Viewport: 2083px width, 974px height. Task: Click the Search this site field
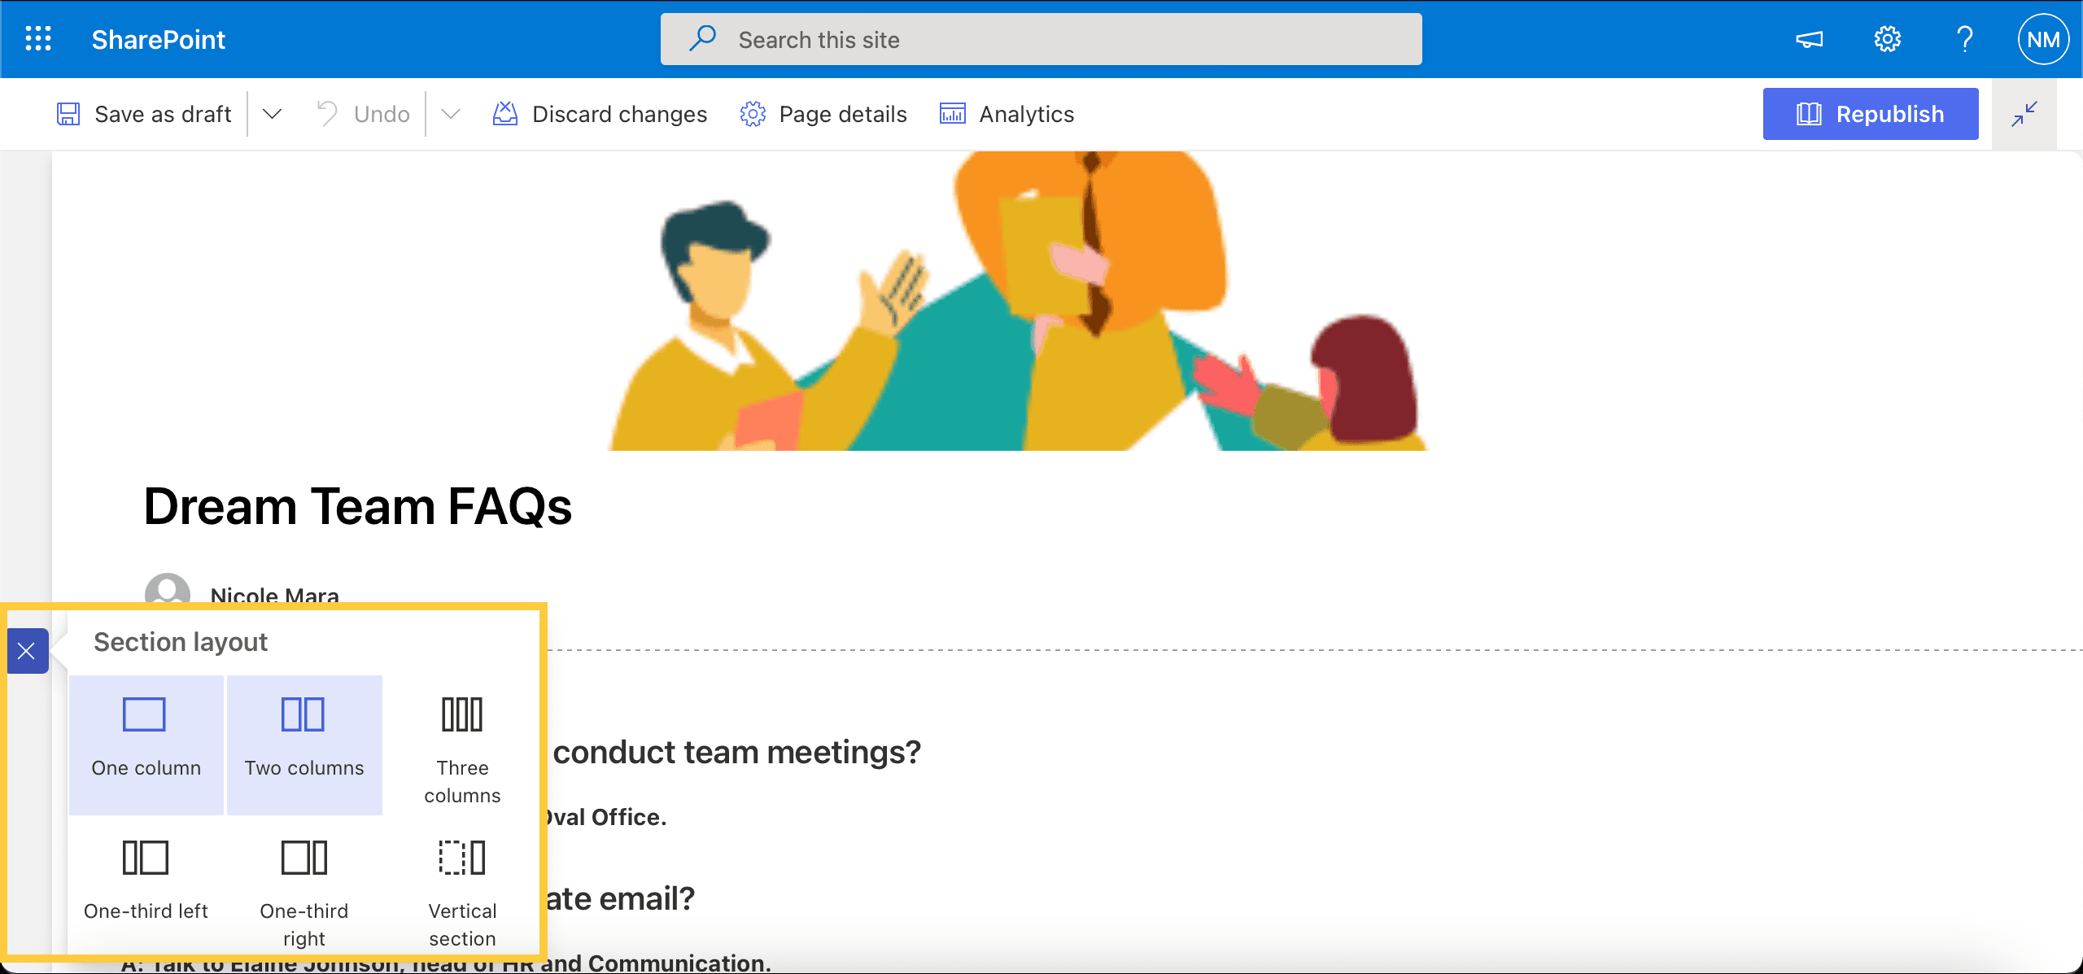click(x=1041, y=38)
